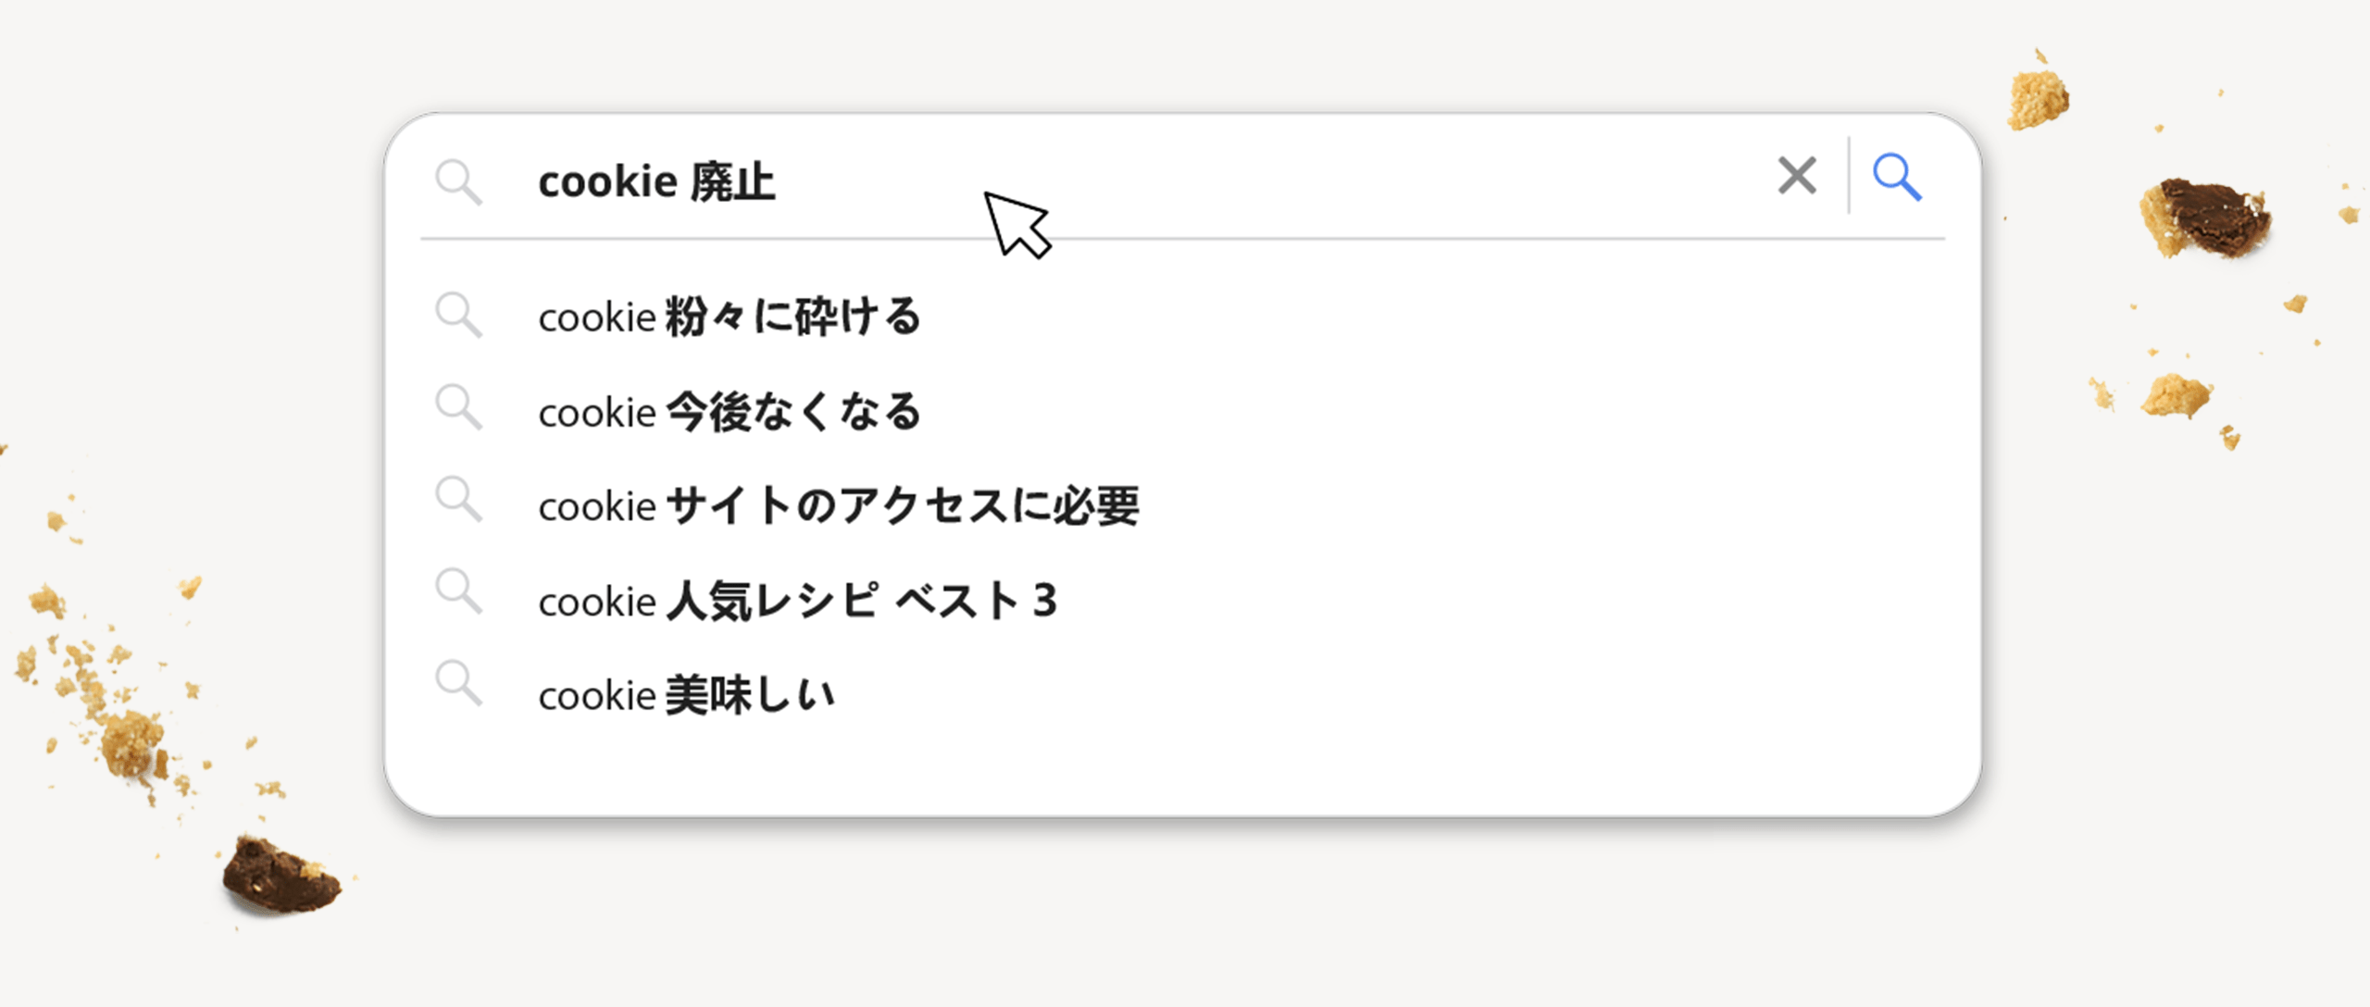Click the golden crumb below the chocolate cookie piece
The width and height of the screenshot is (2370, 1007).
pyautogui.click(x=2176, y=396)
